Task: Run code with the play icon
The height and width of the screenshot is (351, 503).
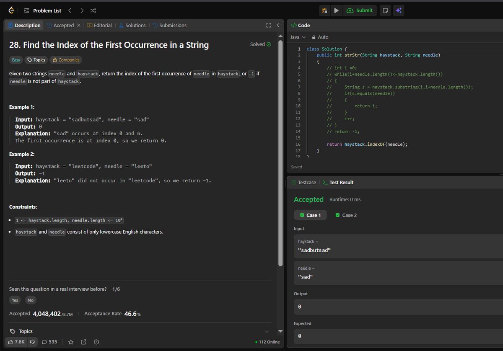Action: [336, 10]
